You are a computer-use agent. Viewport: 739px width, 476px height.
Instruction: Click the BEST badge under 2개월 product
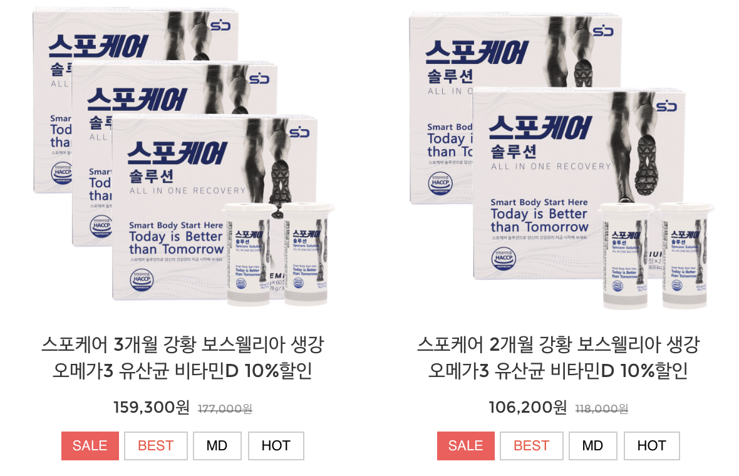(x=531, y=445)
